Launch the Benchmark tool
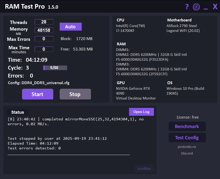This screenshot has width=220, height=179. pos(187,126)
